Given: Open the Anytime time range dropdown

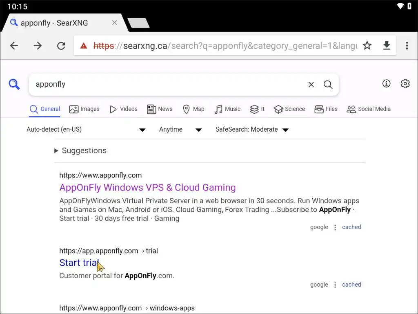Looking at the screenshot, I should point(180,130).
